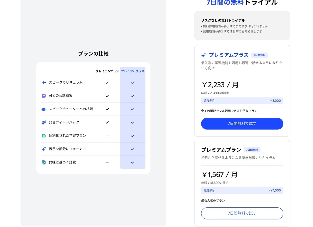313x227 pixels.
Task: Click the スピークカリキュラム waveform icon
Action: click(44, 82)
